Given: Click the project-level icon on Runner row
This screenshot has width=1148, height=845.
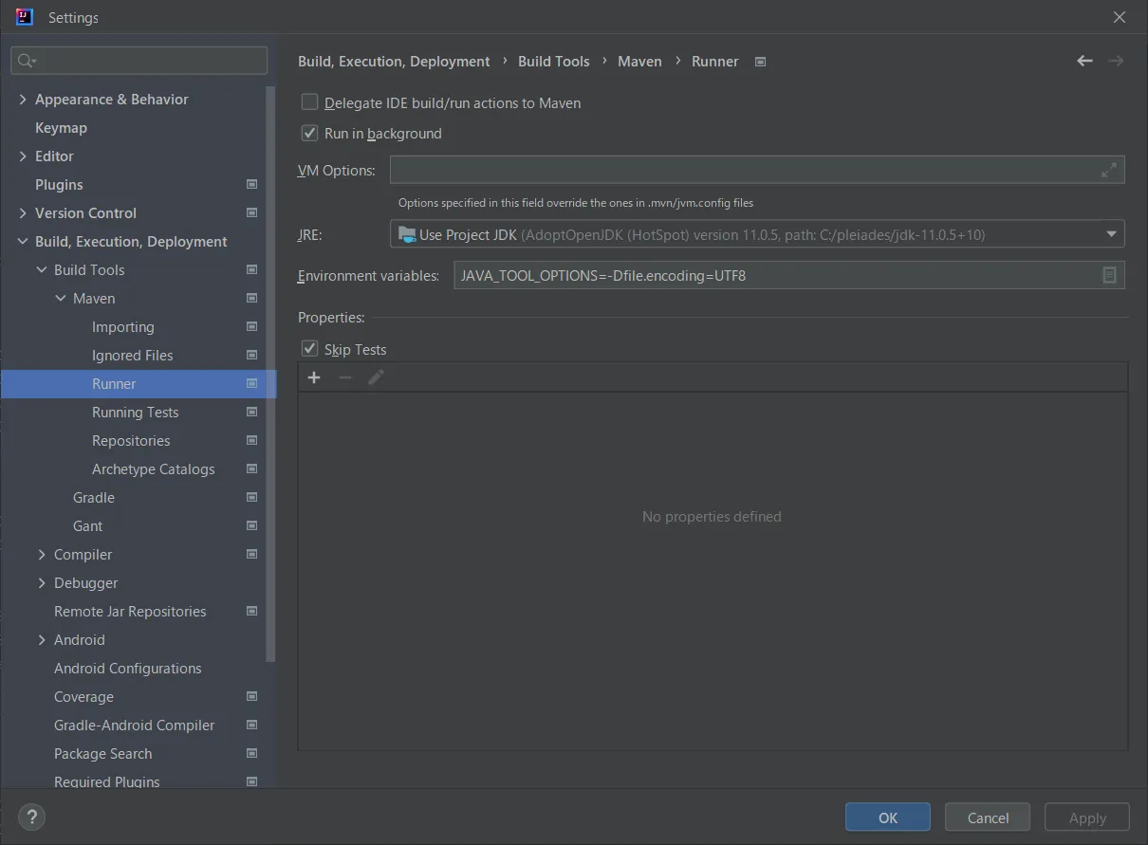Looking at the screenshot, I should (x=251, y=383).
